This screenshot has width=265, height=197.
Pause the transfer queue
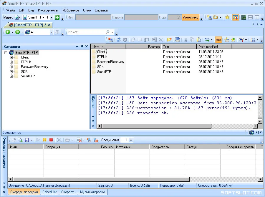(x=45, y=140)
